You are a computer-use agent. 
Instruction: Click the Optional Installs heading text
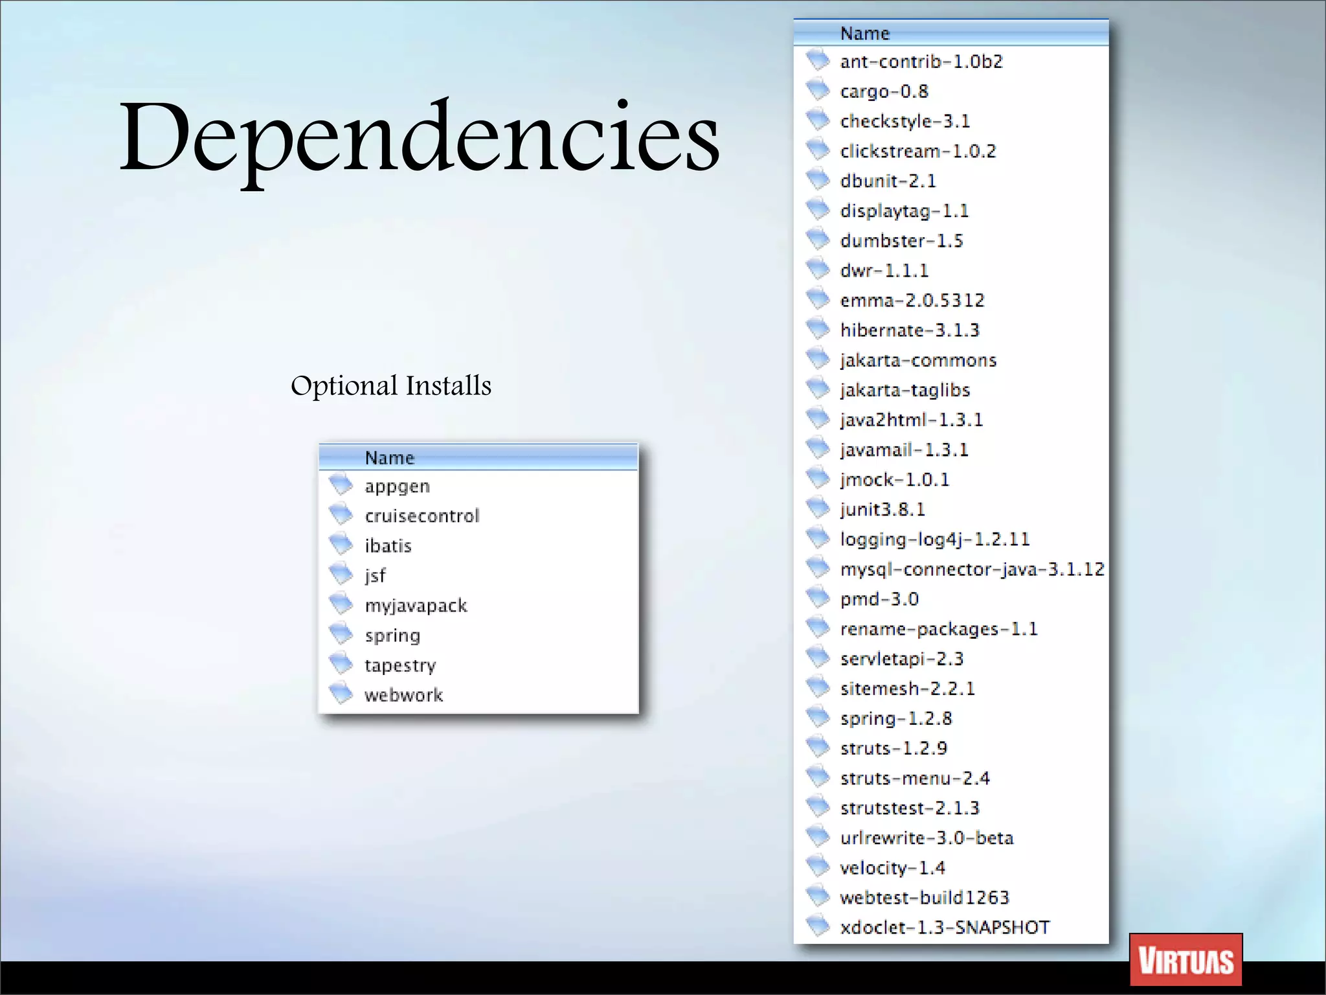pyautogui.click(x=391, y=385)
